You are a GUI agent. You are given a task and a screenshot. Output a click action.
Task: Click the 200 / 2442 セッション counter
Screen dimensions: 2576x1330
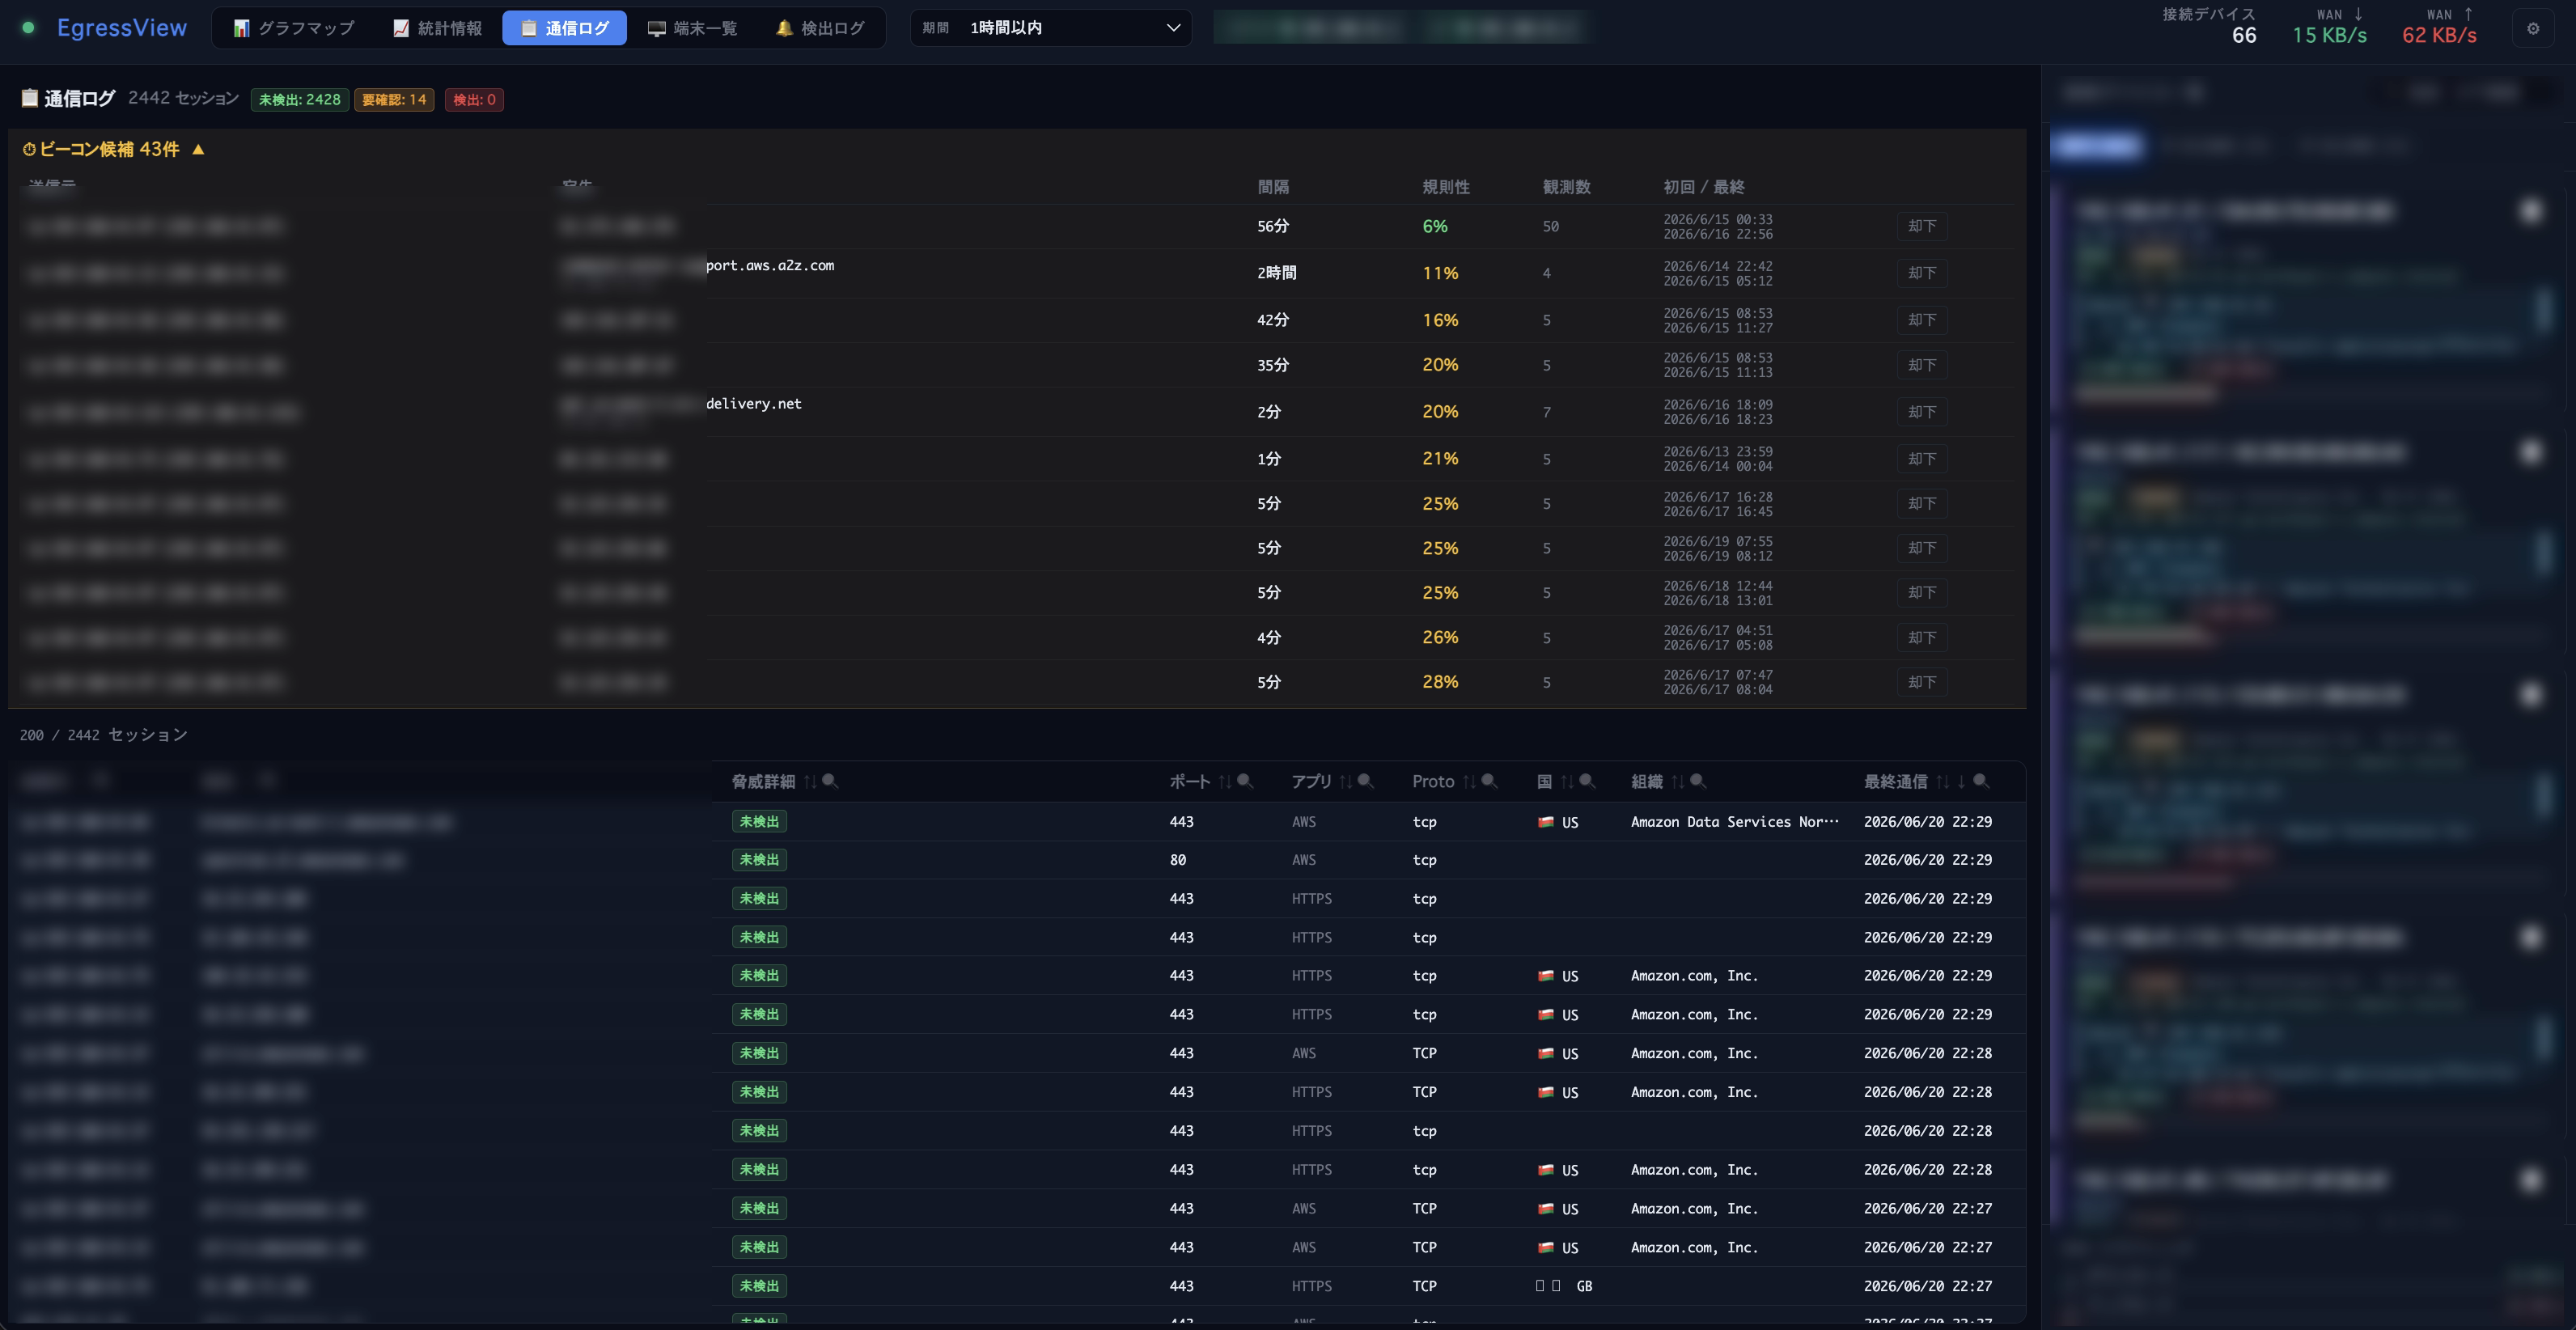[x=104, y=735]
